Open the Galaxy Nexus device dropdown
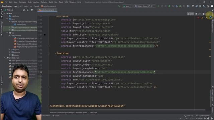The image size is (214, 120). pos(145,6)
